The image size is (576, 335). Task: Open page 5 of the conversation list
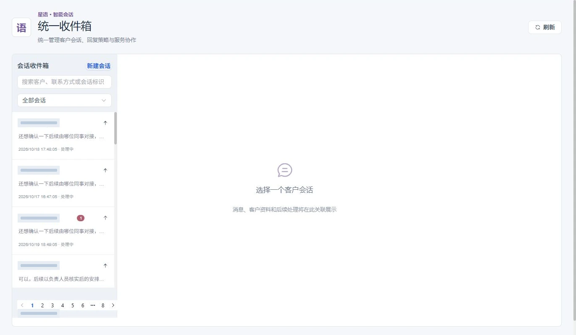coord(73,305)
